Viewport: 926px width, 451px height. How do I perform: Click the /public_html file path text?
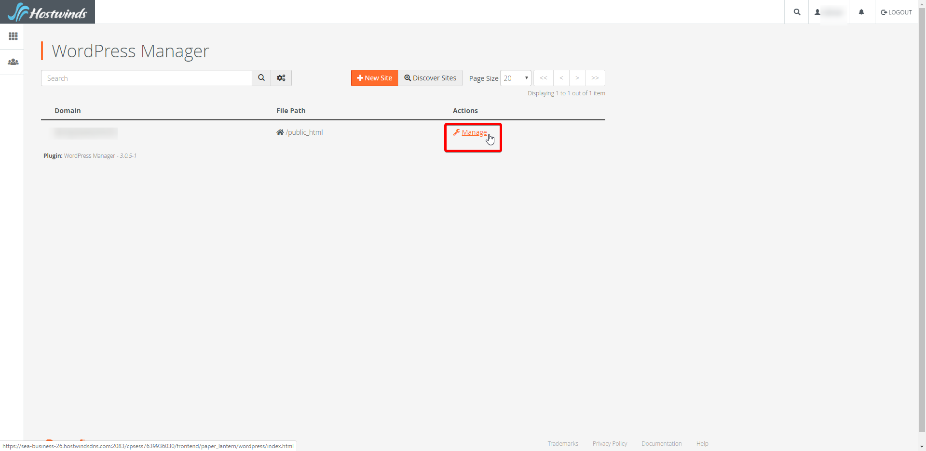click(304, 132)
